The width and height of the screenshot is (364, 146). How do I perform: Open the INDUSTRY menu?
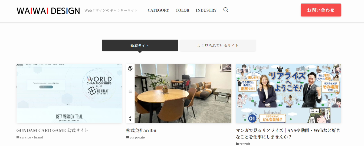tap(206, 10)
